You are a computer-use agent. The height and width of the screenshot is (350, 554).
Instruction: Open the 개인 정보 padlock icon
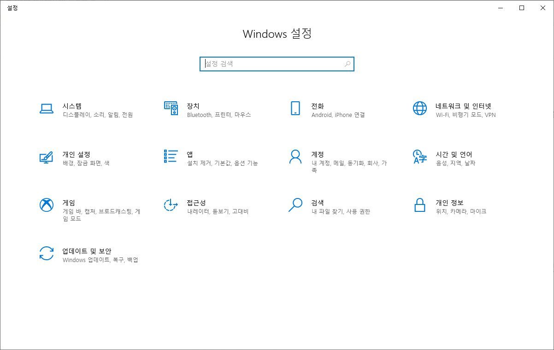click(x=420, y=205)
